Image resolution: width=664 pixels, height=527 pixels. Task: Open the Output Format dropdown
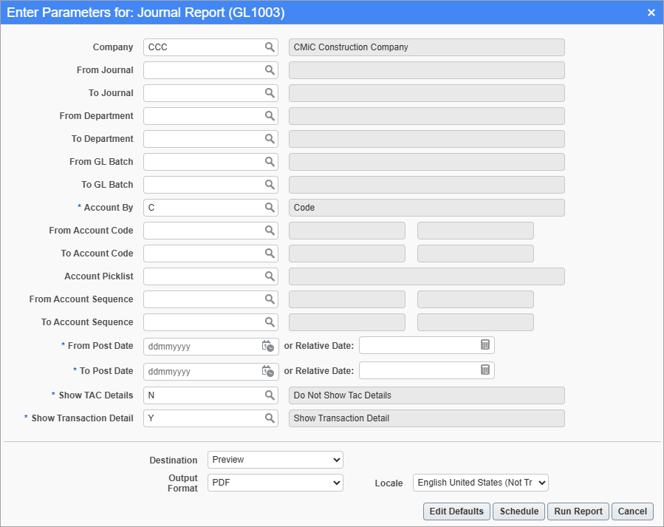click(275, 482)
